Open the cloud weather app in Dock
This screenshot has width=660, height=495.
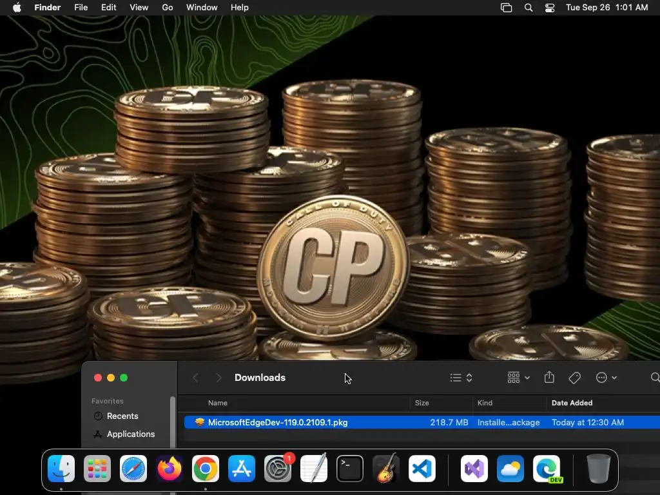click(510, 468)
